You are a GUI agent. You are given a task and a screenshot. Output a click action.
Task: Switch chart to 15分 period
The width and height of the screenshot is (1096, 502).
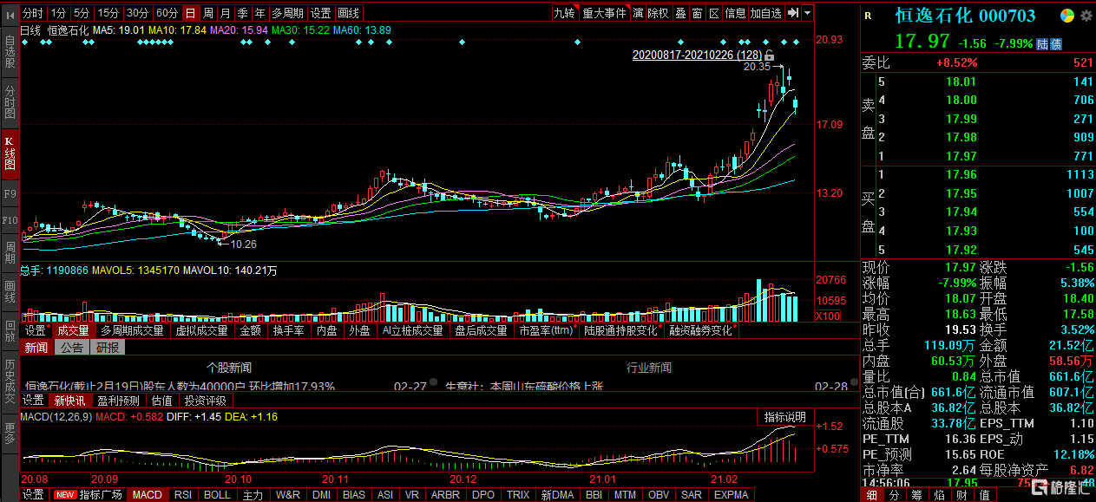pyautogui.click(x=108, y=13)
